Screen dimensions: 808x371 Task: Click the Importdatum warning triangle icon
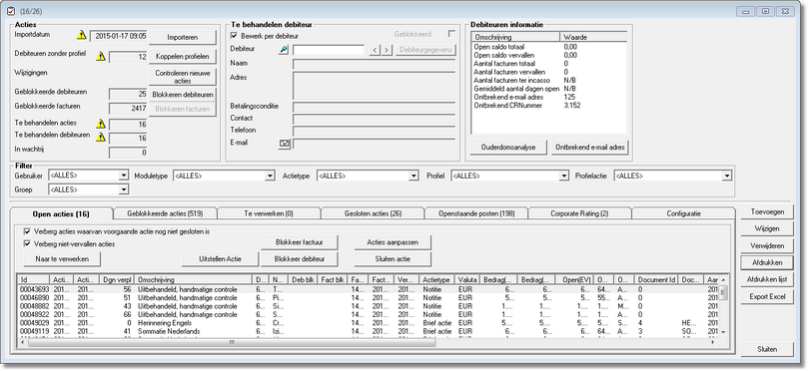pyautogui.click(x=82, y=35)
